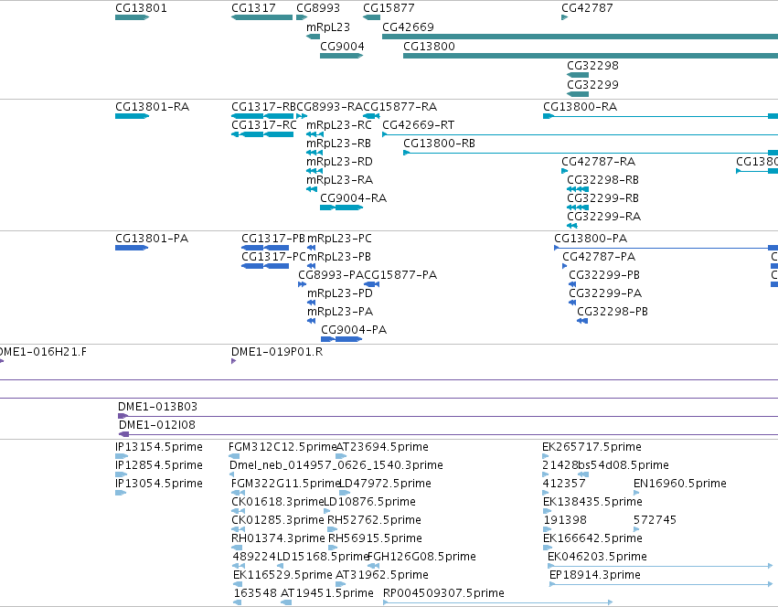Click EST EK265717.5prime

coord(591,447)
